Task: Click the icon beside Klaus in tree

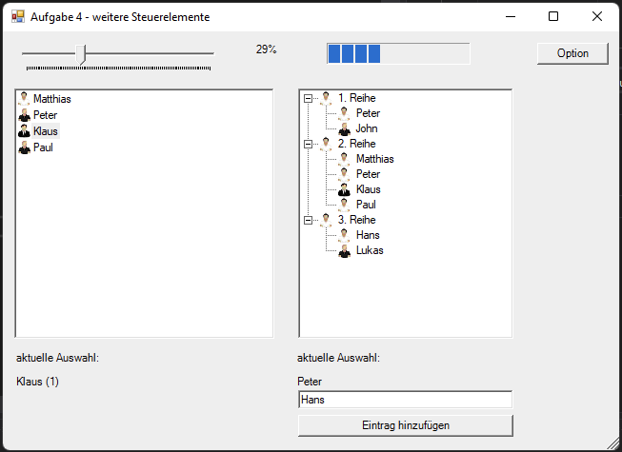Action: pos(344,189)
